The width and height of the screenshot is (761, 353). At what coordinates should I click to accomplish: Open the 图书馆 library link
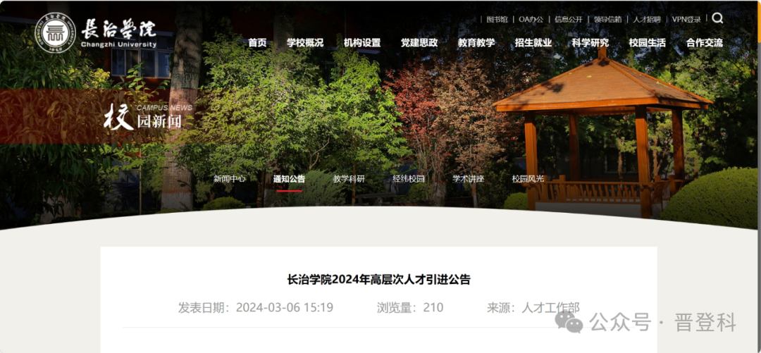(497, 20)
